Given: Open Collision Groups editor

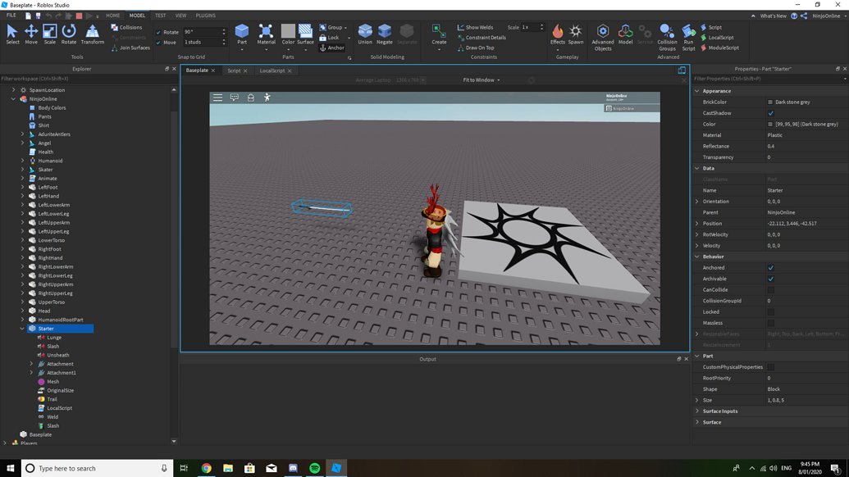Looking at the screenshot, I should (x=667, y=38).
